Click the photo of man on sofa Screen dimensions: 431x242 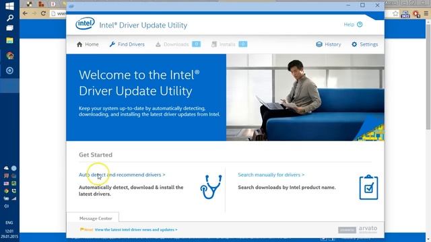coord(305,97)
